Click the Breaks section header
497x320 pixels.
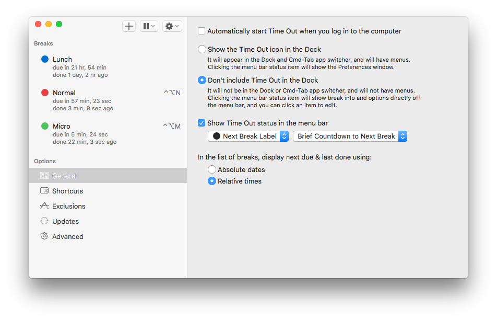pyautogui.click(x=43, y=43)
